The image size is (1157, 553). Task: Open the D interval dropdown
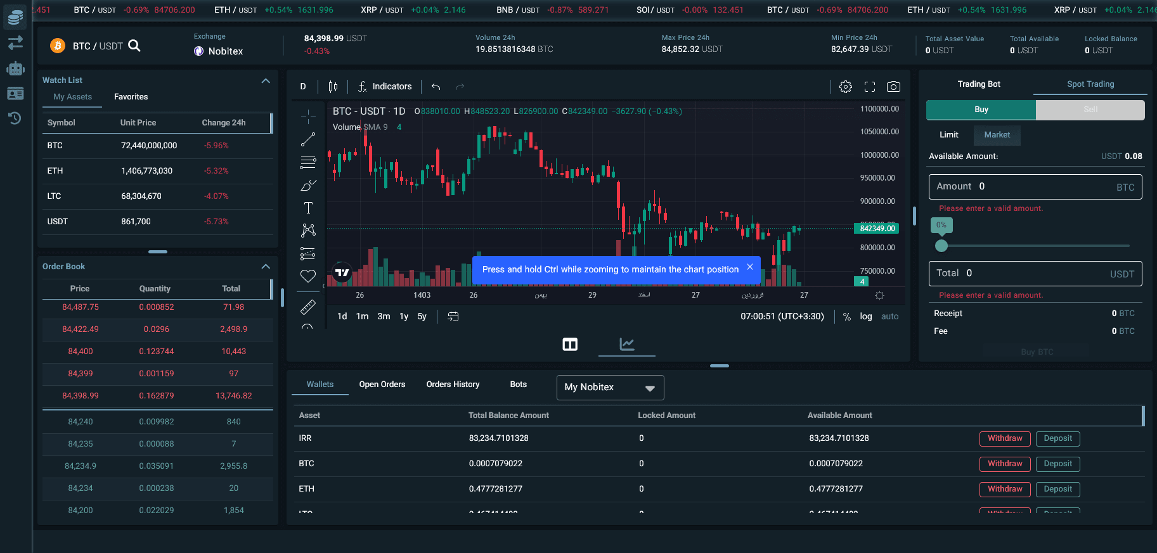click(x=303, y=87)
